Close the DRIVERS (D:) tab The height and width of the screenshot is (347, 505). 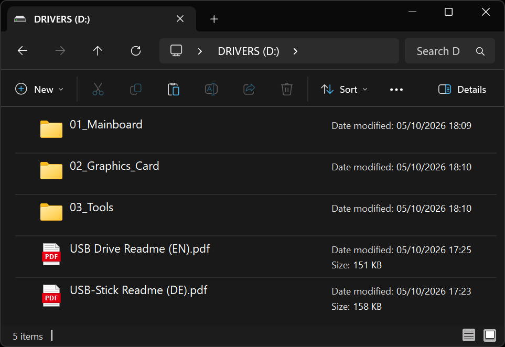tap(180, 19)
